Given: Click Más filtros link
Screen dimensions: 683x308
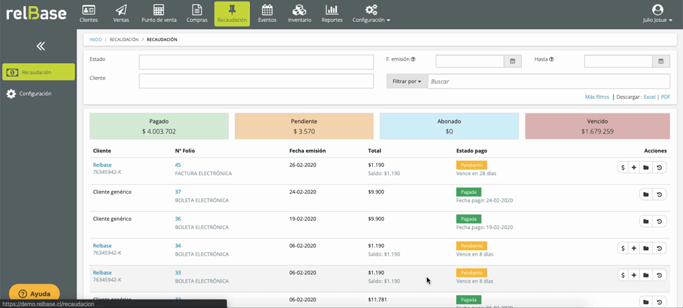Looking at the screenshot, I should point(597,97).
